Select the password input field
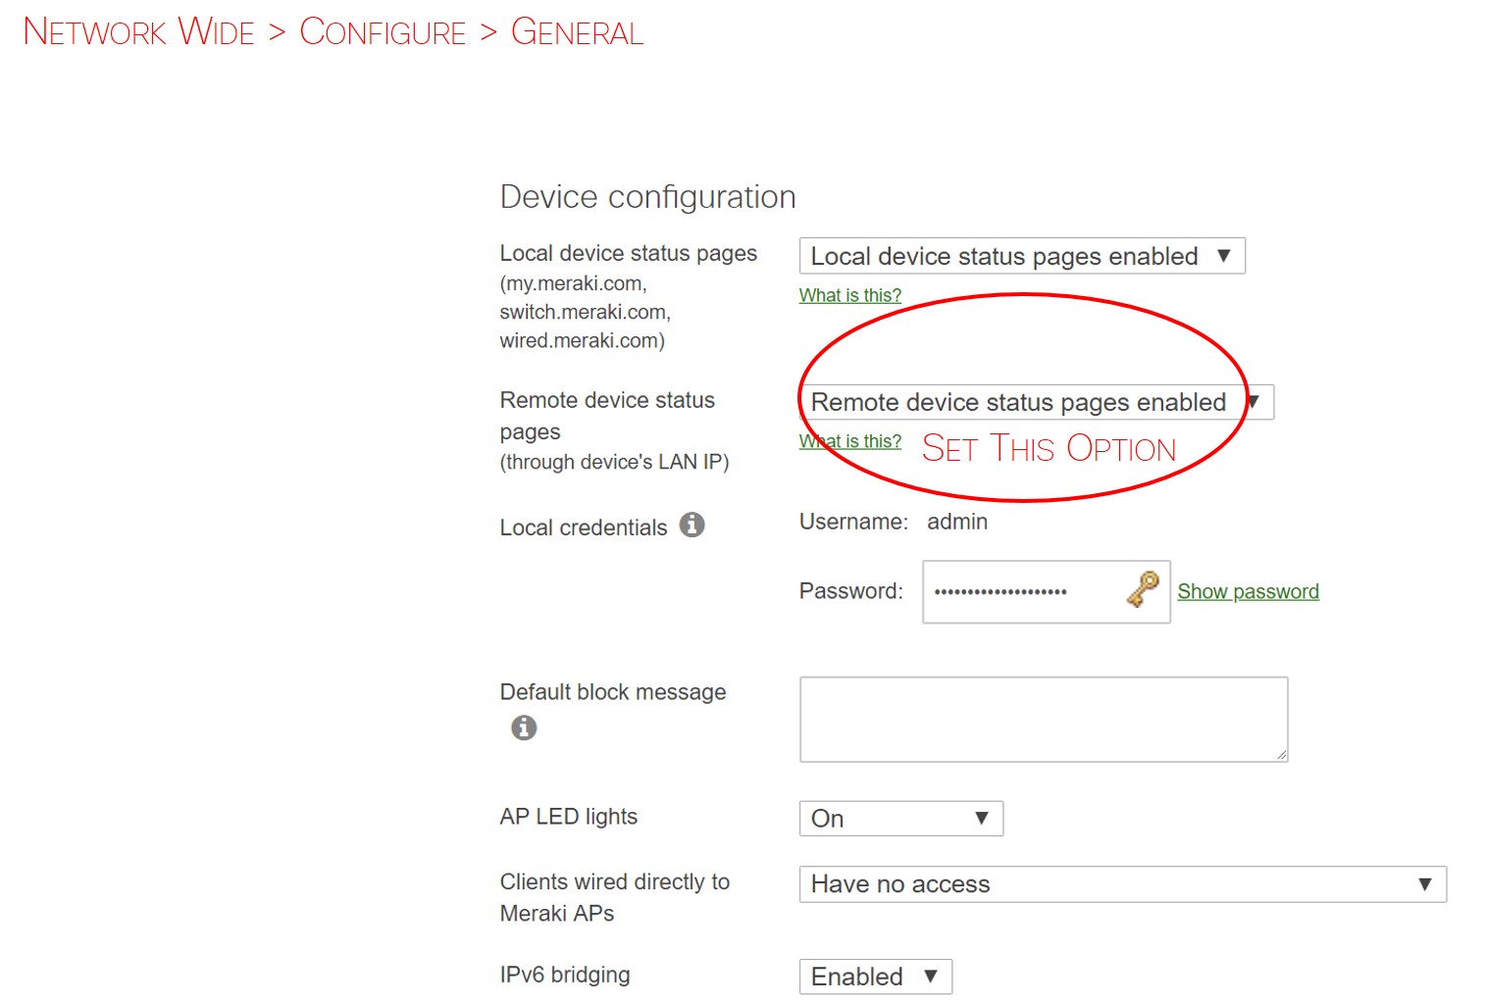 pos(1020,591)
